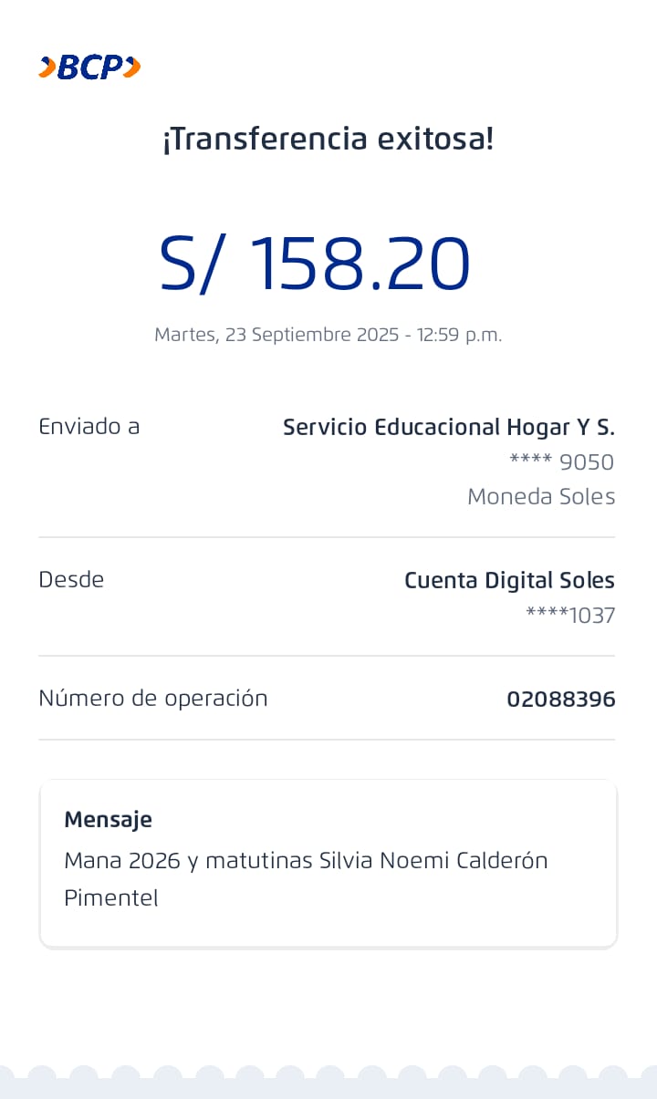Click the word "Pimentel" in the message

[110, 897]
